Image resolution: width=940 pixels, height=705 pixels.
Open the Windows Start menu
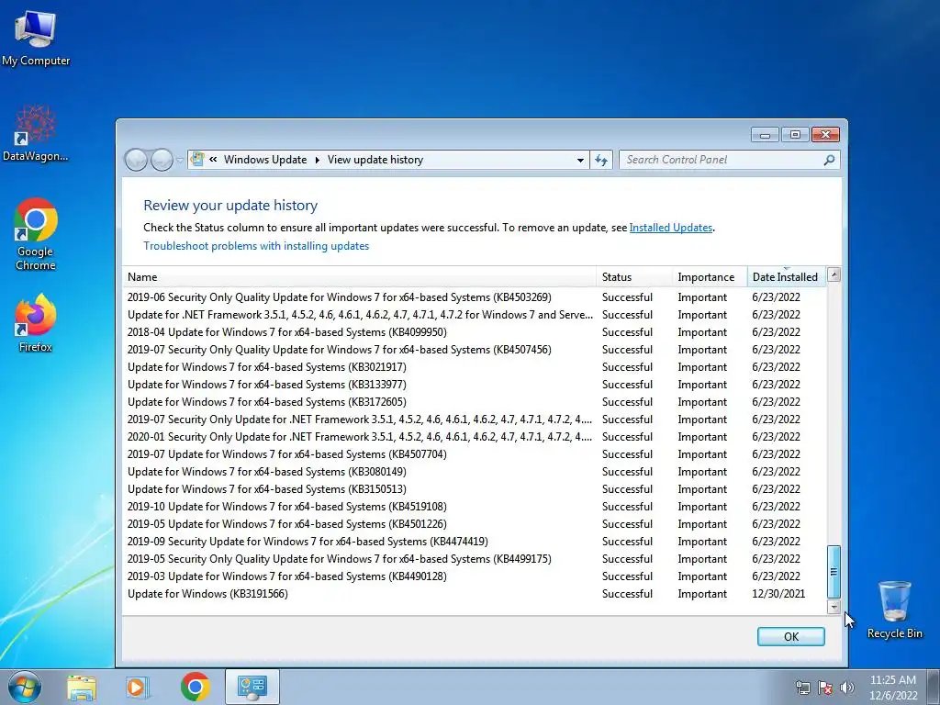pyautogui.click(x=25, y=687)
